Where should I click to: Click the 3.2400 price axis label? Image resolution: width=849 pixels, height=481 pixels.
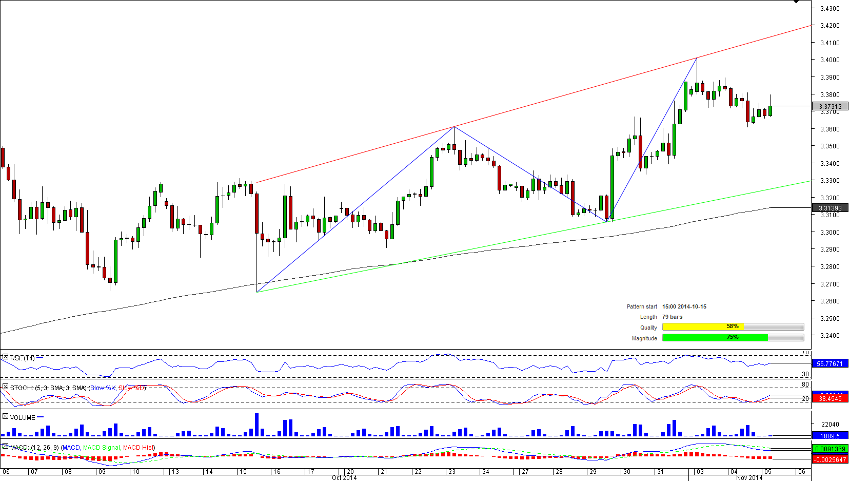[830, 336]
